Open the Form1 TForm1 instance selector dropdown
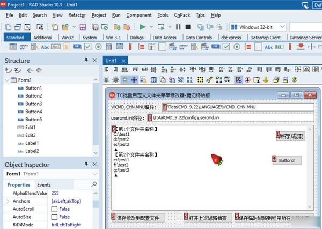Image resolution: width=322 pixels, height=229 pixels. pyautogui.click(x=95, y=174)
